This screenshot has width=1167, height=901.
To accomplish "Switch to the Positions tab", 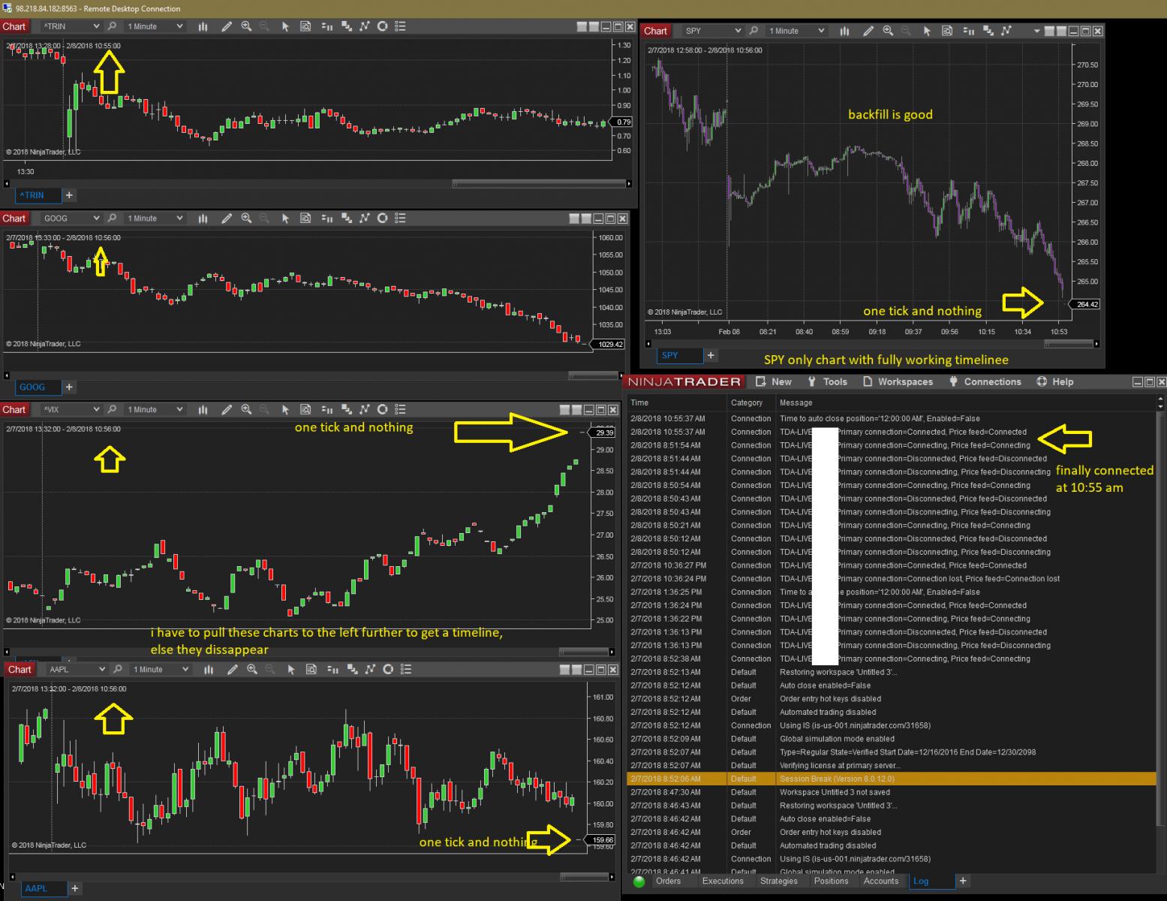I will click(831, 881).
